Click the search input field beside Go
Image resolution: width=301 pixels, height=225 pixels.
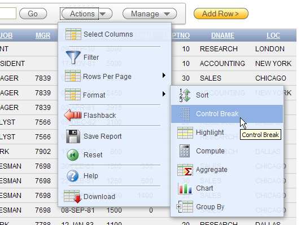click(x=8, y=13)
